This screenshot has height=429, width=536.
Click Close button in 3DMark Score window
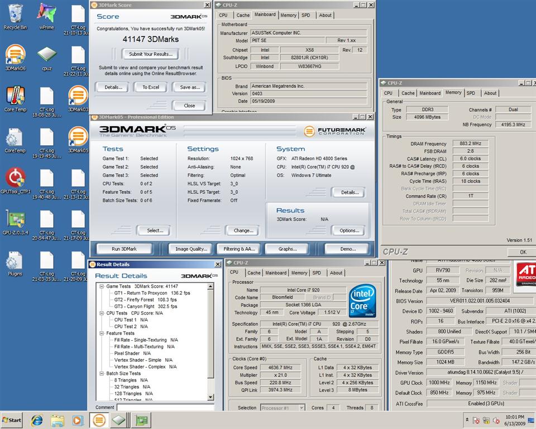(189, 106)
